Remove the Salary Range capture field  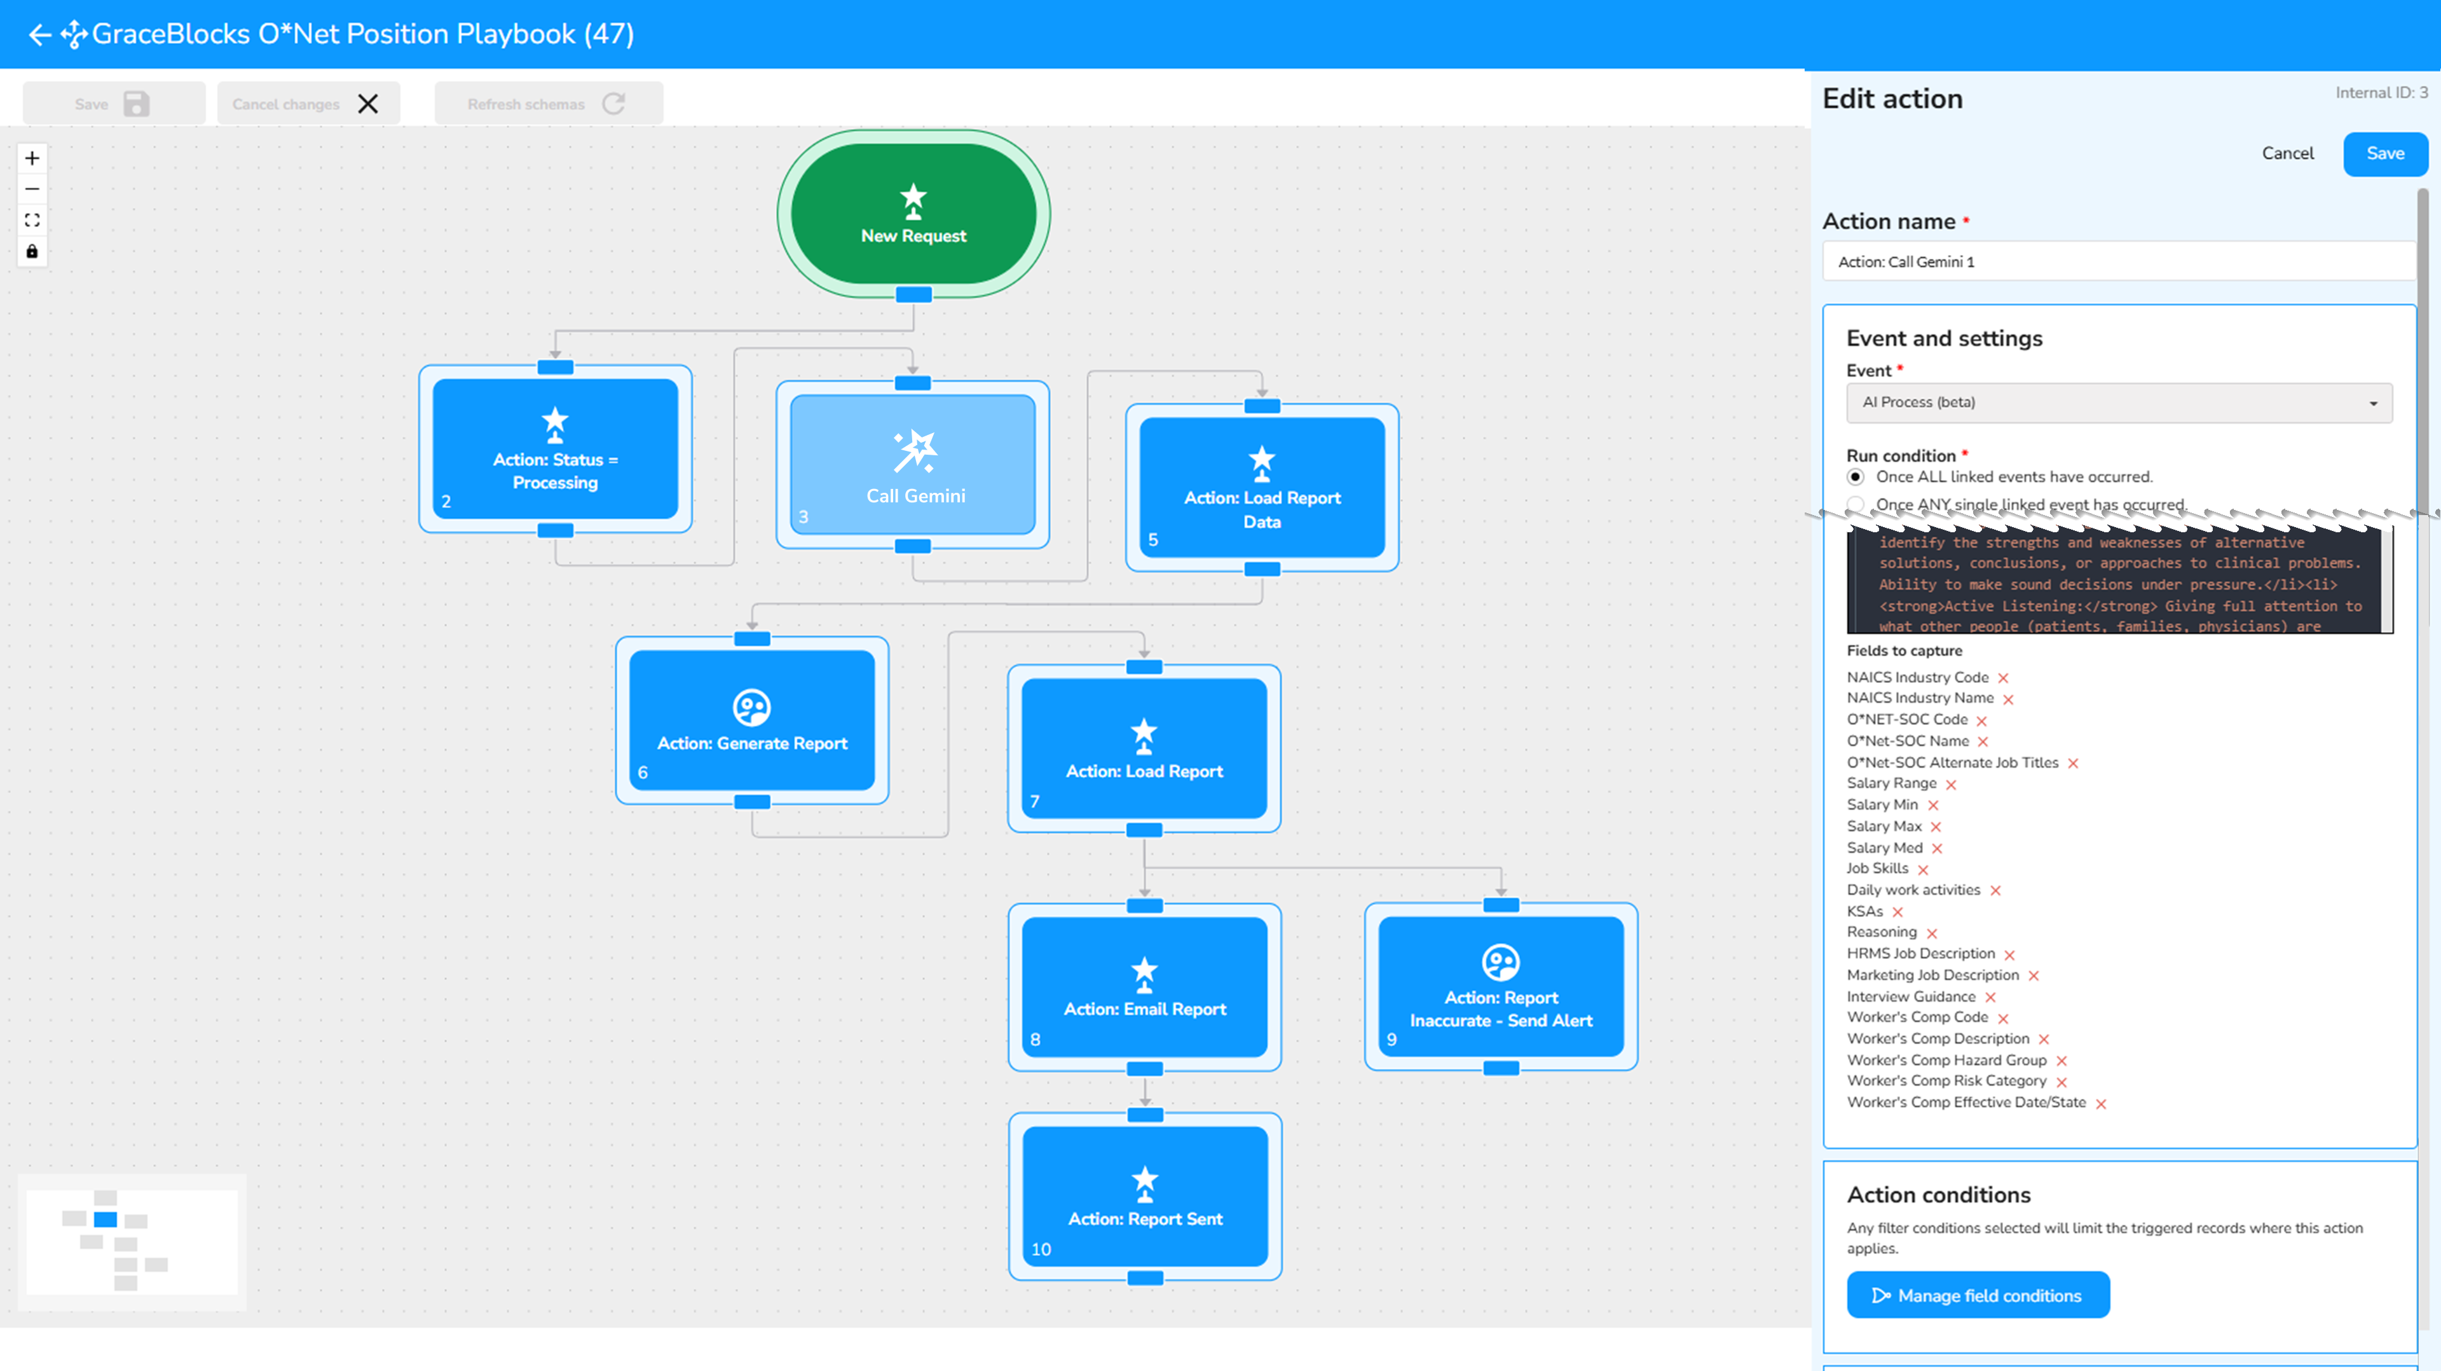click(1951, 785)
